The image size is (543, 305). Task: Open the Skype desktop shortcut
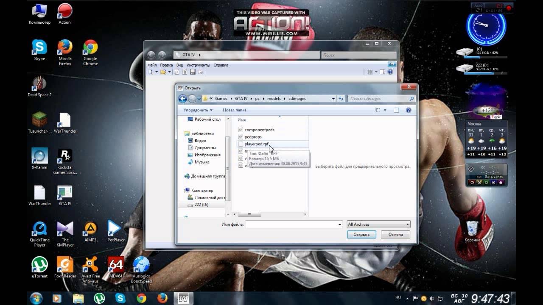tap(39, 50)
